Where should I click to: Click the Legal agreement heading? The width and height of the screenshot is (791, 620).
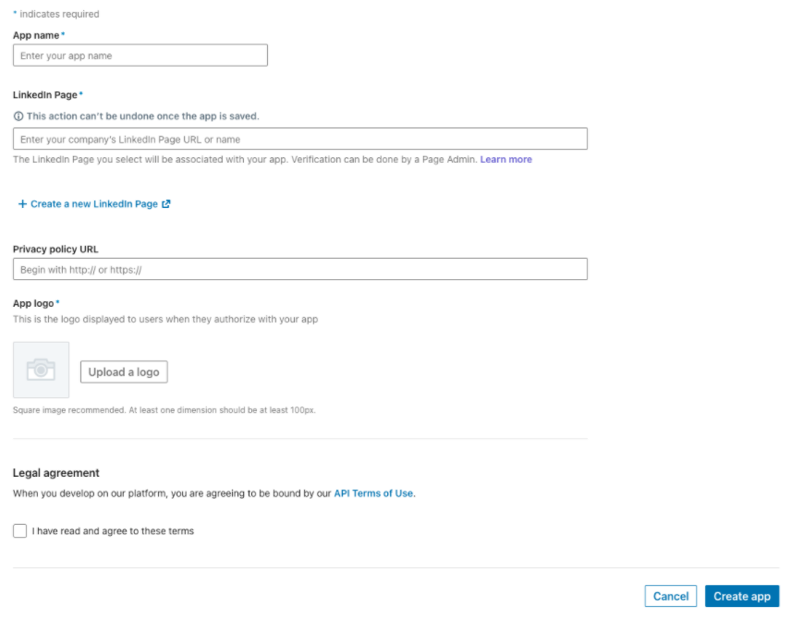pos(56,473)
